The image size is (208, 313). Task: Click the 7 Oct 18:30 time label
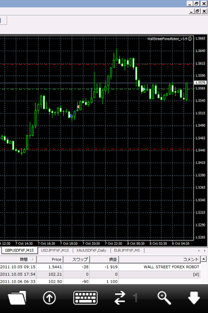(68, 243)
